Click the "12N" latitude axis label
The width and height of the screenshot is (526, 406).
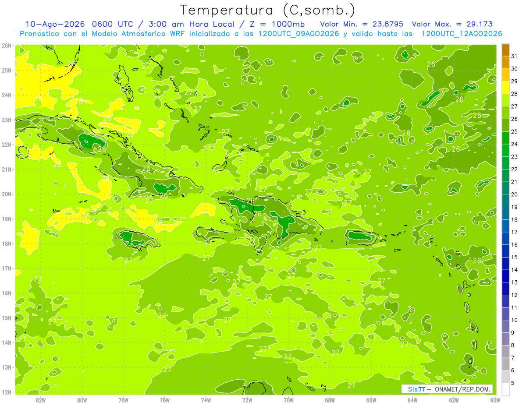pyautogui.click(x=7, y=392)
